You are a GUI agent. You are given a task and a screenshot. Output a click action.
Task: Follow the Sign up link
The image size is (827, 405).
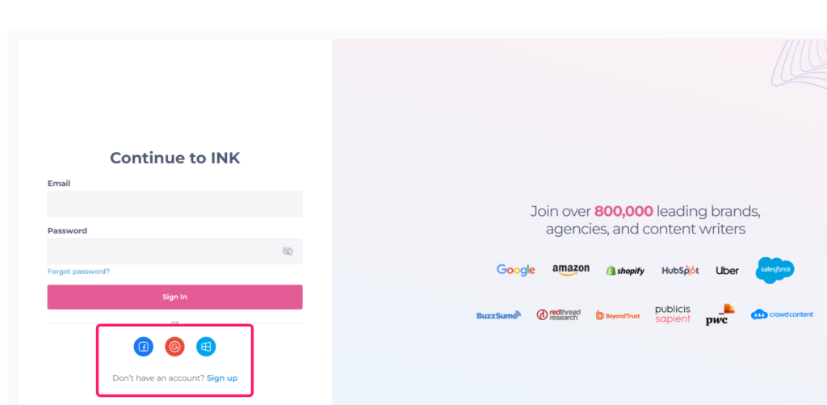pos(222,378)
